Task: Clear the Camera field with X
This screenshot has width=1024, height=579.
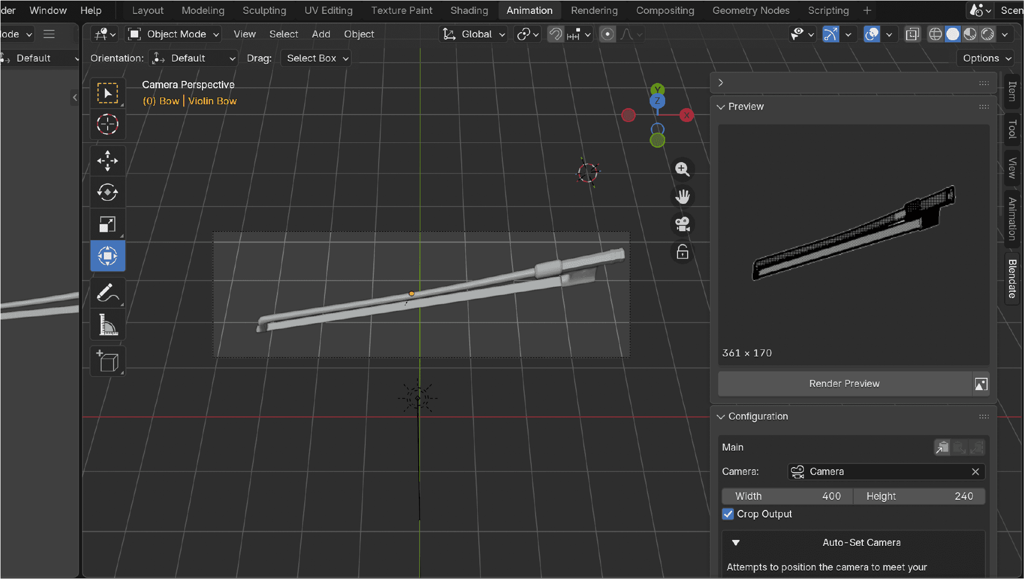Action: (975, 471)
